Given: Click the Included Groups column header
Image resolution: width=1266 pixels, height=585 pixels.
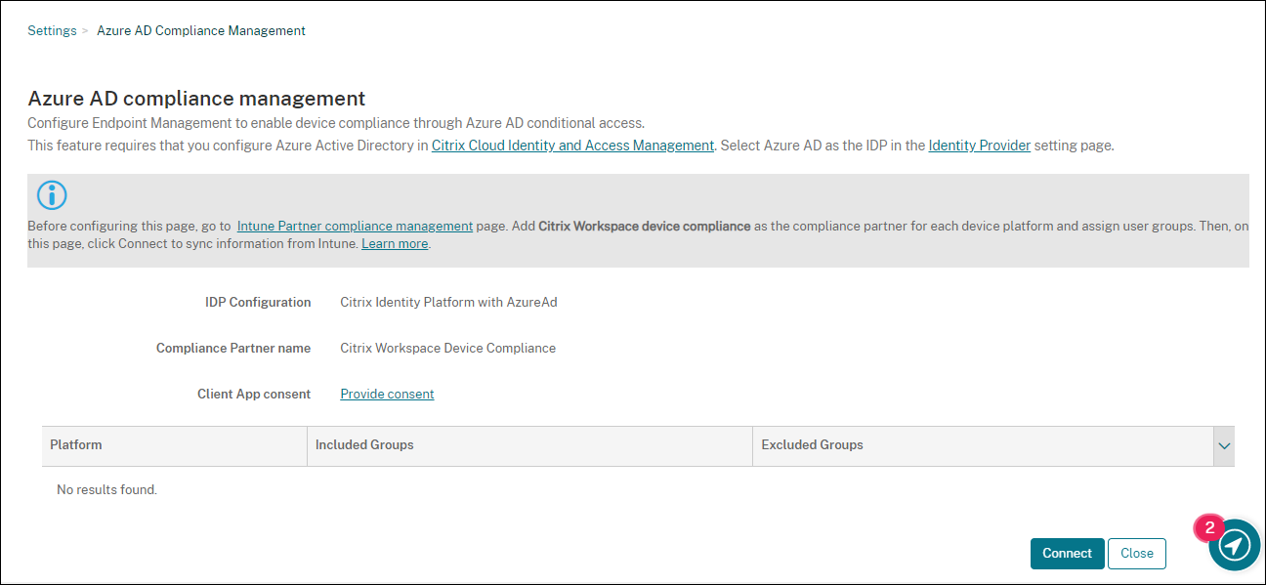Looking at the screenshot, I should 364,445.
